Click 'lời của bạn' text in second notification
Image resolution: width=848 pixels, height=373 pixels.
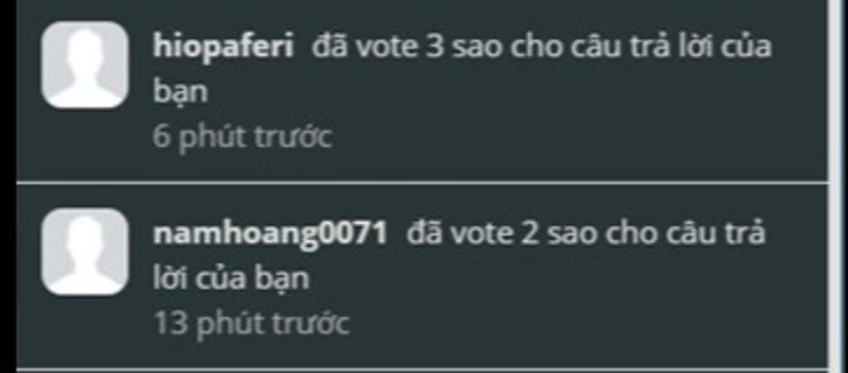[x=231, y=279]
